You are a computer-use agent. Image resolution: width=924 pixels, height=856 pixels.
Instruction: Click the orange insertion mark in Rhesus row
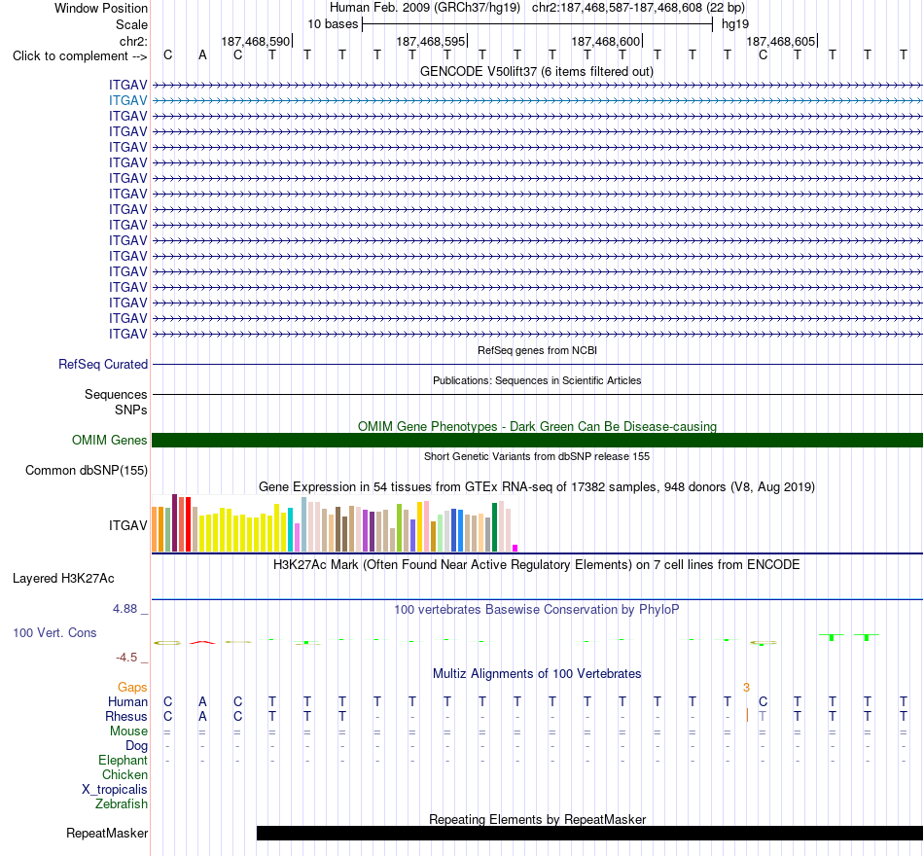pyautogui.click(x=747, y=716)
